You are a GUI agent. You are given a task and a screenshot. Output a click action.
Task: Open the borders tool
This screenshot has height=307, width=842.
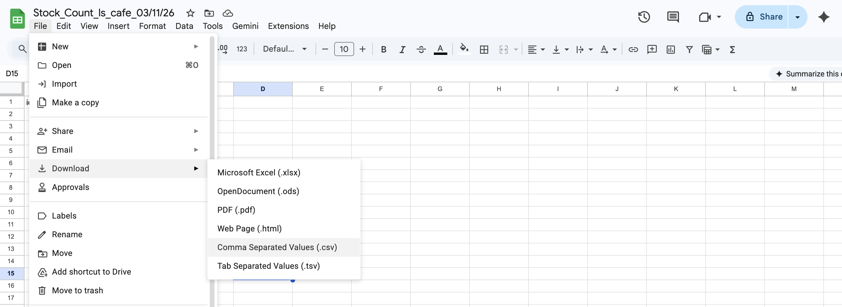484,49
